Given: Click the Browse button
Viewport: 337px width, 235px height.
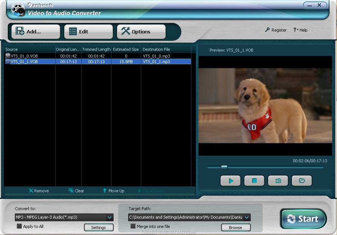Looking at the screenshot, I should (236, 228).
